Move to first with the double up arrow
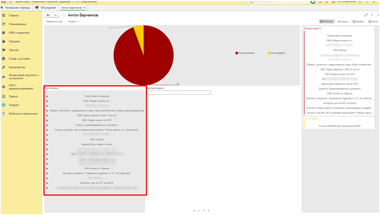The image size is (380, 215). click(194, 211)
